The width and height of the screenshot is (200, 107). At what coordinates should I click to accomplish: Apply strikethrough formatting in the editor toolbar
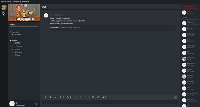[60, 97]
